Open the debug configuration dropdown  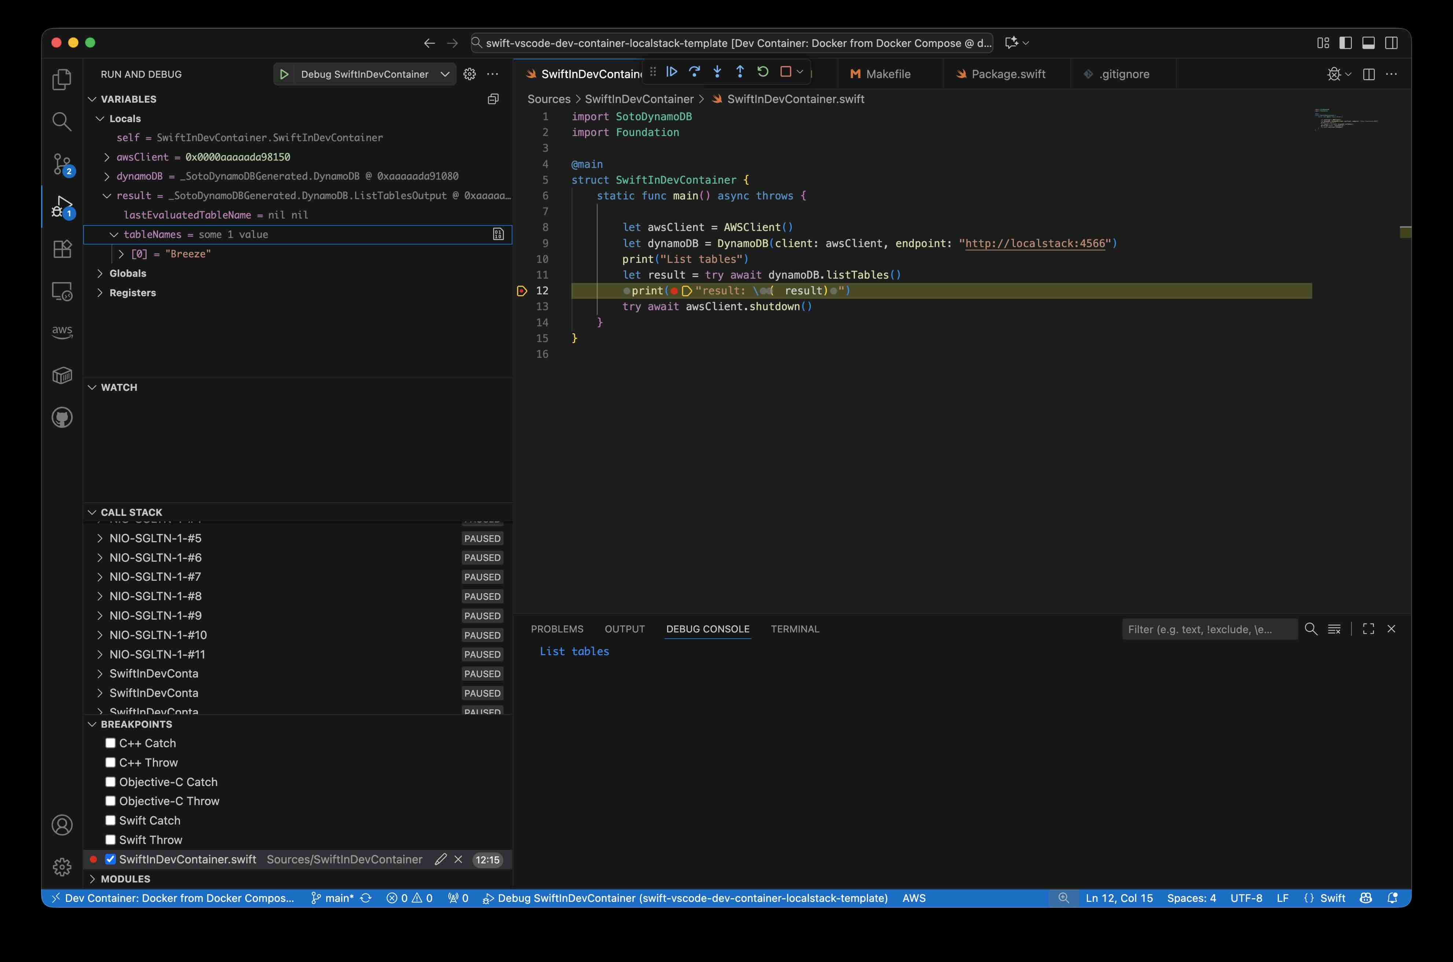(445, 74)
